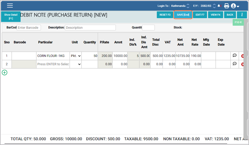Click EDIT F7 button

[x=200, y=15]
